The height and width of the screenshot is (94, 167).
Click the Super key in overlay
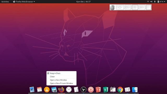(x=135, y=8)
